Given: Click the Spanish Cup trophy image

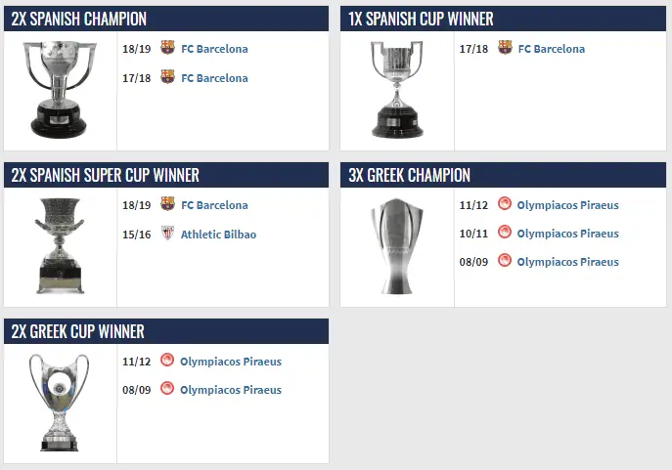Looking at the screenshot, I should coord(397,90).
